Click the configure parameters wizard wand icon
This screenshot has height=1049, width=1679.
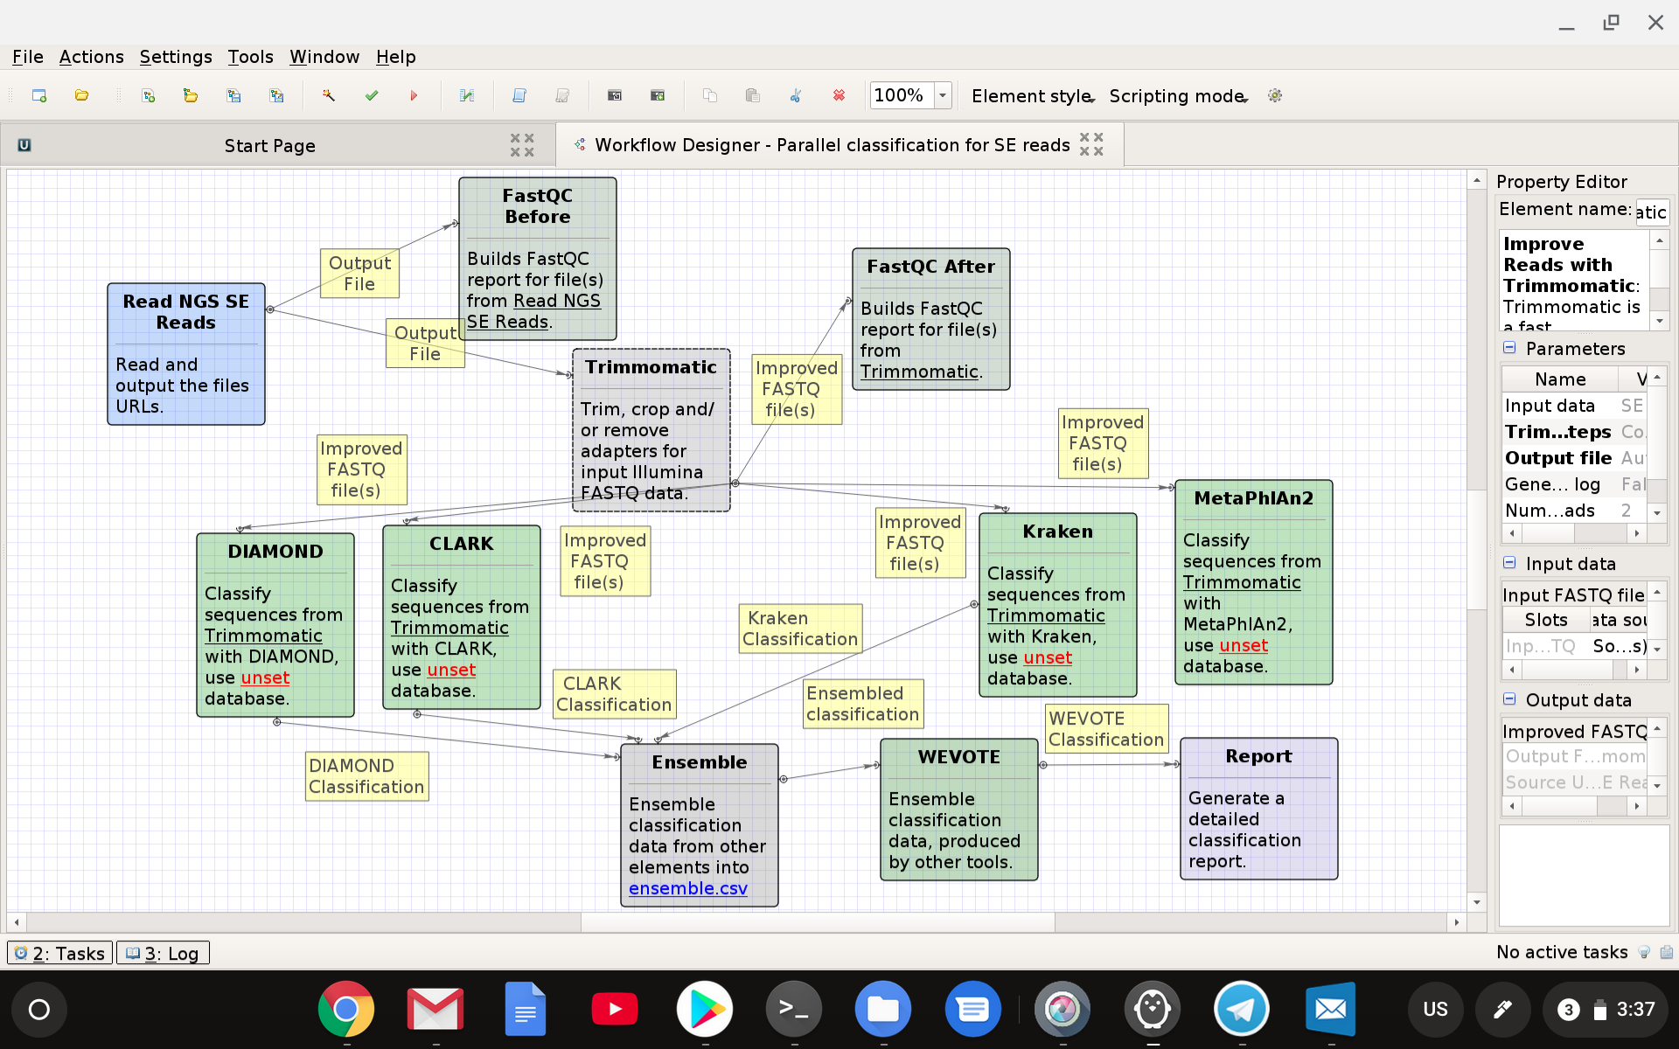click(329, 95)
